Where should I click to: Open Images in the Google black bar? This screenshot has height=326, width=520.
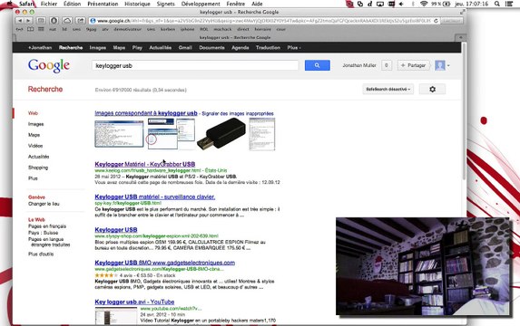point(98,48)
